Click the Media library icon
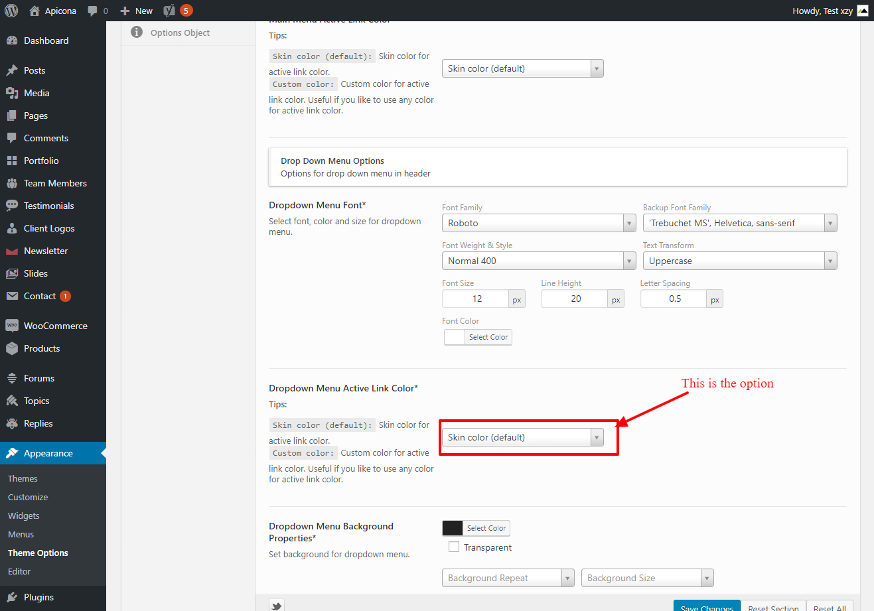Viewport: 874px width, 611px height. point(12,93)
